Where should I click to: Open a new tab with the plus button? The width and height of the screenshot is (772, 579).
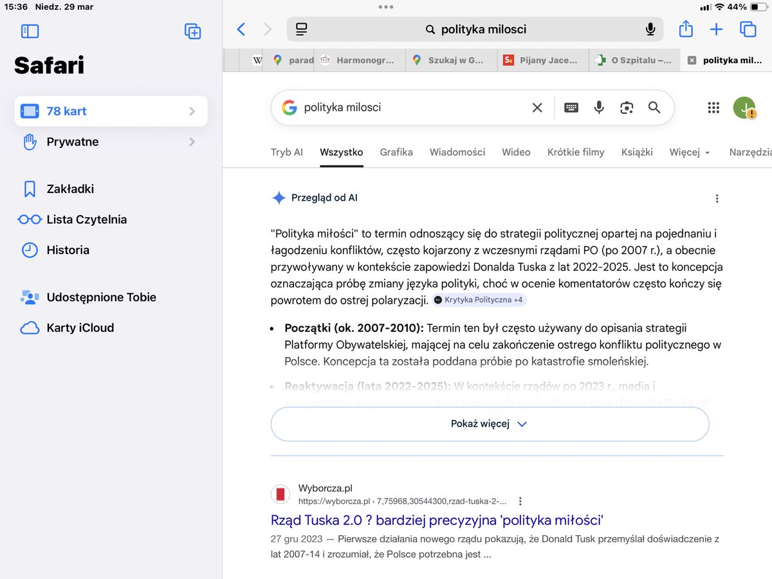pos(716,29)
